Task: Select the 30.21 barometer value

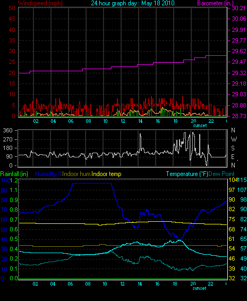Action: pos(239,8)
